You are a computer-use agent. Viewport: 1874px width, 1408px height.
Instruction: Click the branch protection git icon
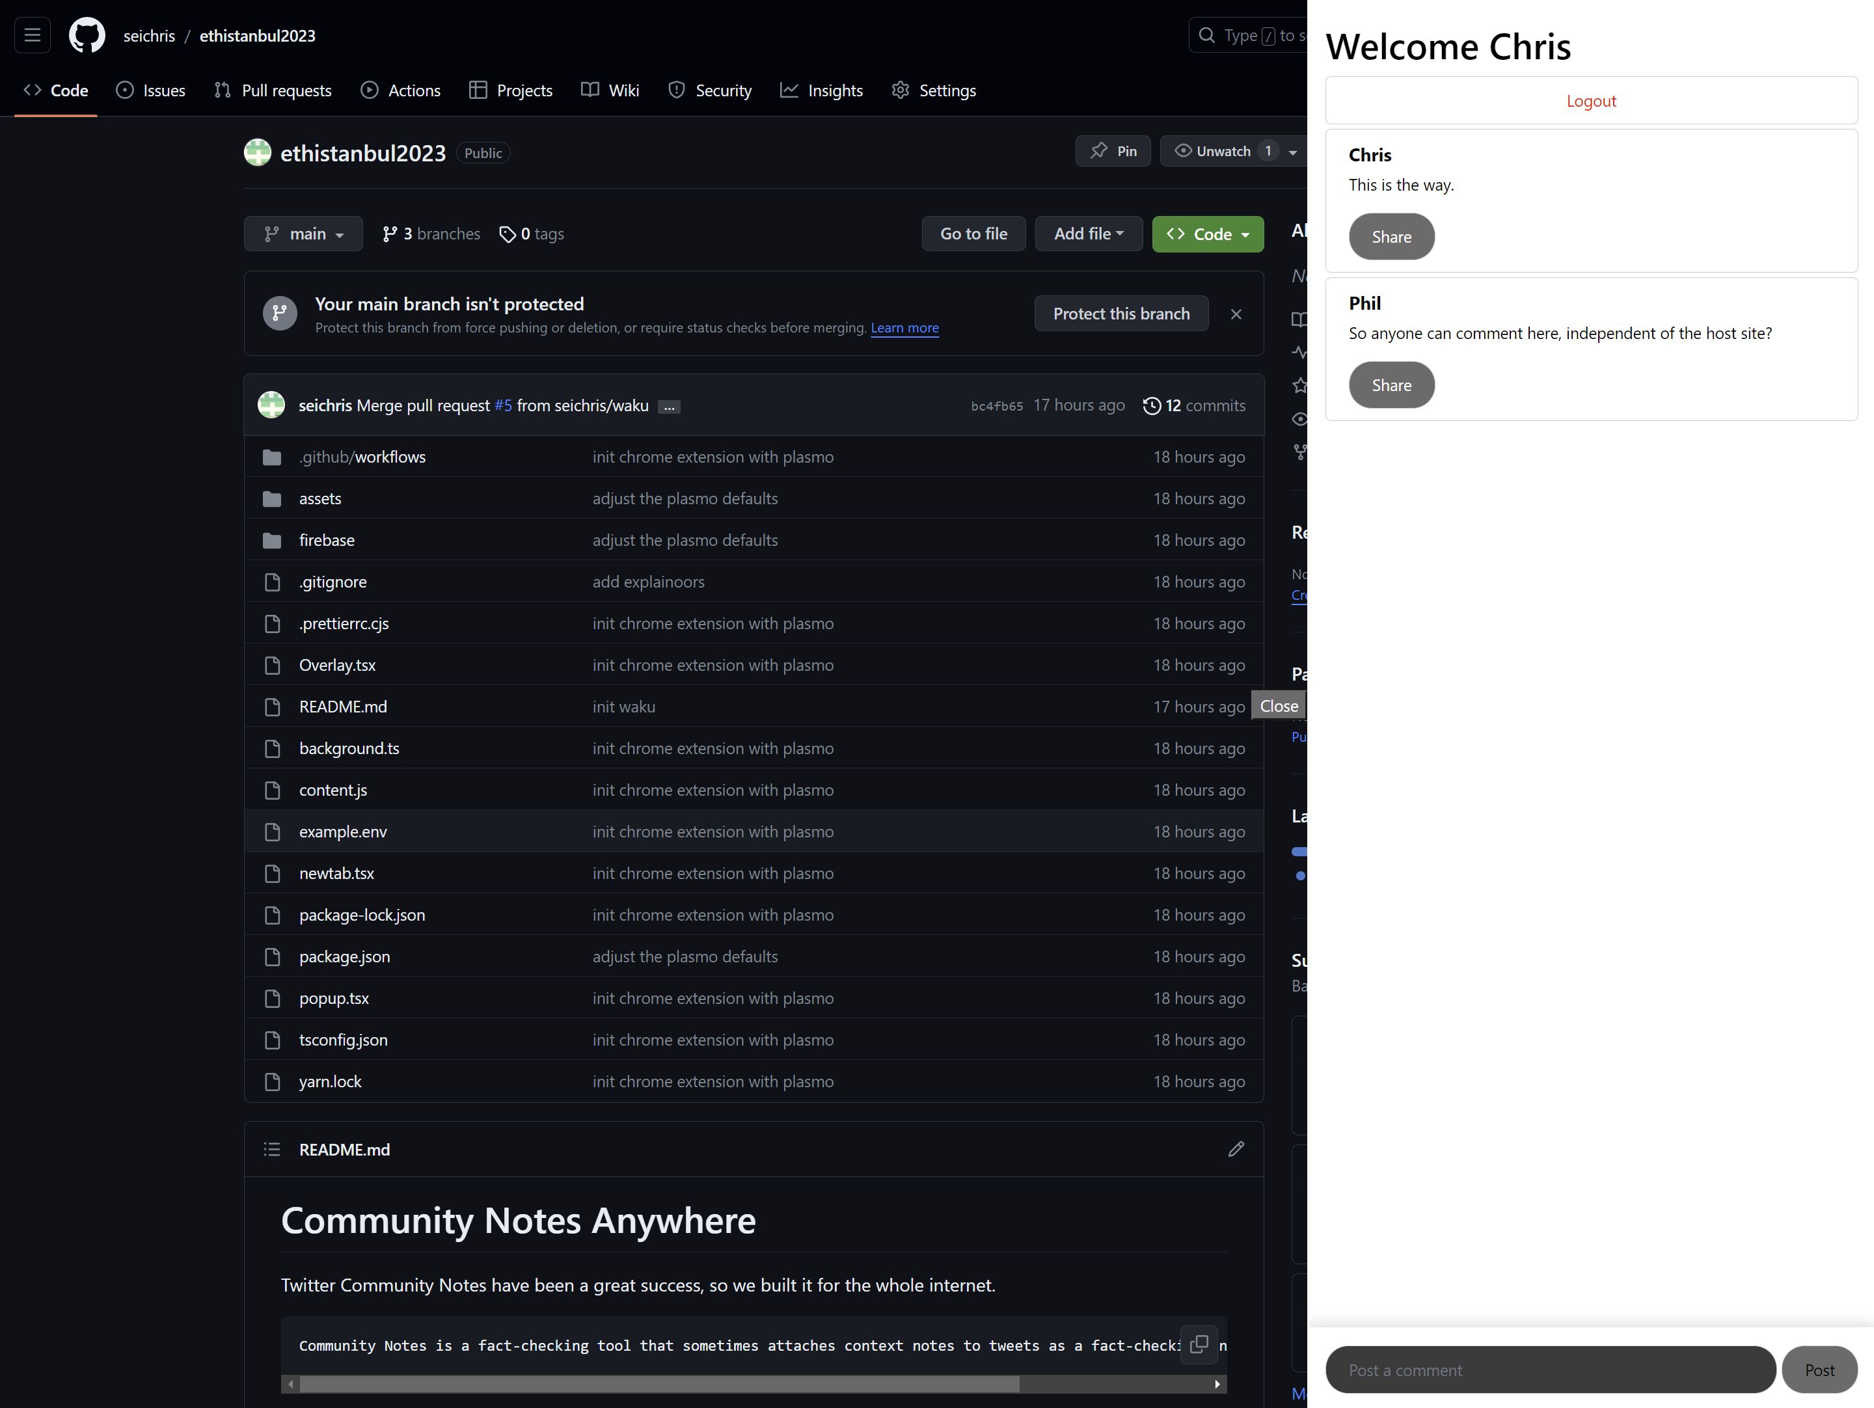[x=280, y=314]
